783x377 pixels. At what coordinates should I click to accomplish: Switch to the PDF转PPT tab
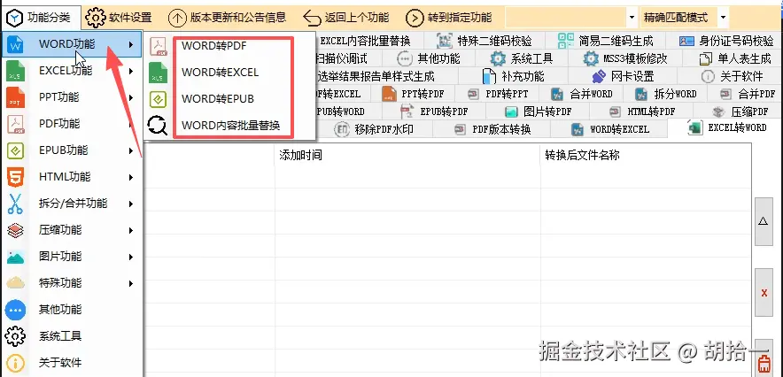coord(498,94)
